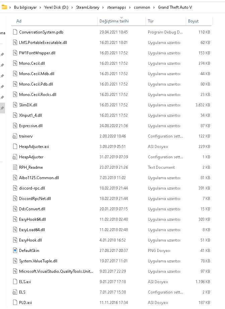This screenshot has width=225, height=309.
Task: Go to SteamLibrary in breadcrumb
Action: point(88,7)
